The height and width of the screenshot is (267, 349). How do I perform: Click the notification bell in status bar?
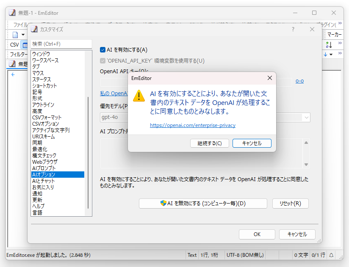point(331,255)
